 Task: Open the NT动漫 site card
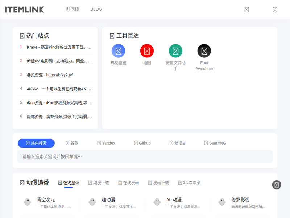(x=177, y=203)
